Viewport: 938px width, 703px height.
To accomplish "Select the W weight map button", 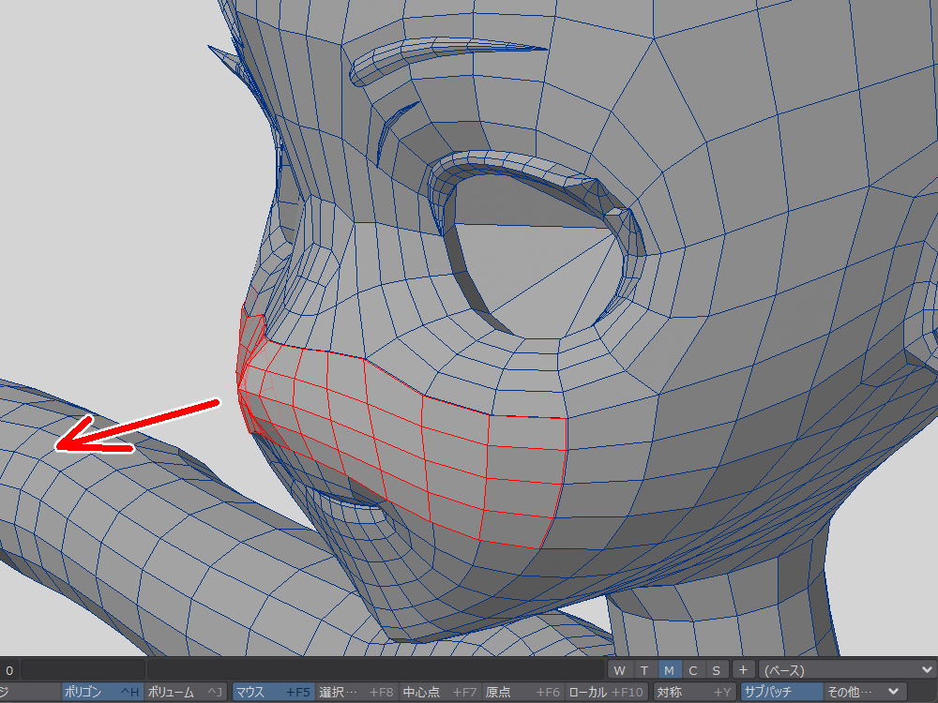I will pos(619,669).
